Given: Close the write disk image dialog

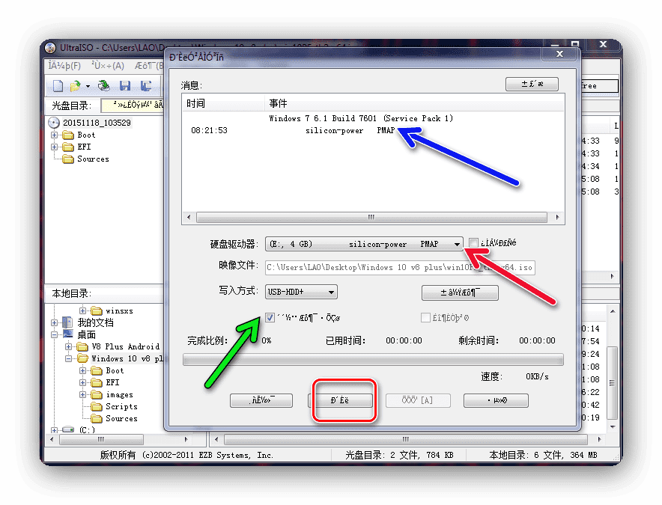Looking at the screenshot, I should [560, 54].
